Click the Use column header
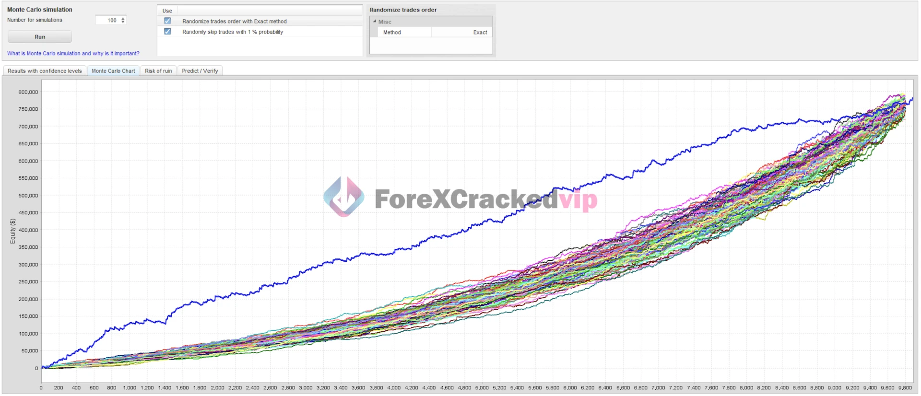Image resolution: width=921 pixels, height=396 pixels. pos(167,11)
